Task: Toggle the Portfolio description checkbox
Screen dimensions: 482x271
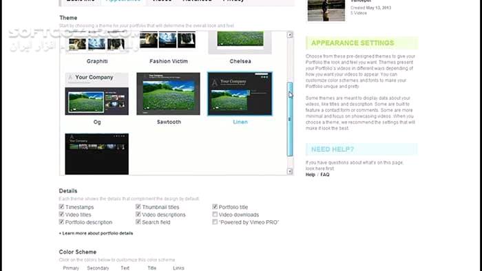Action: 61,221
